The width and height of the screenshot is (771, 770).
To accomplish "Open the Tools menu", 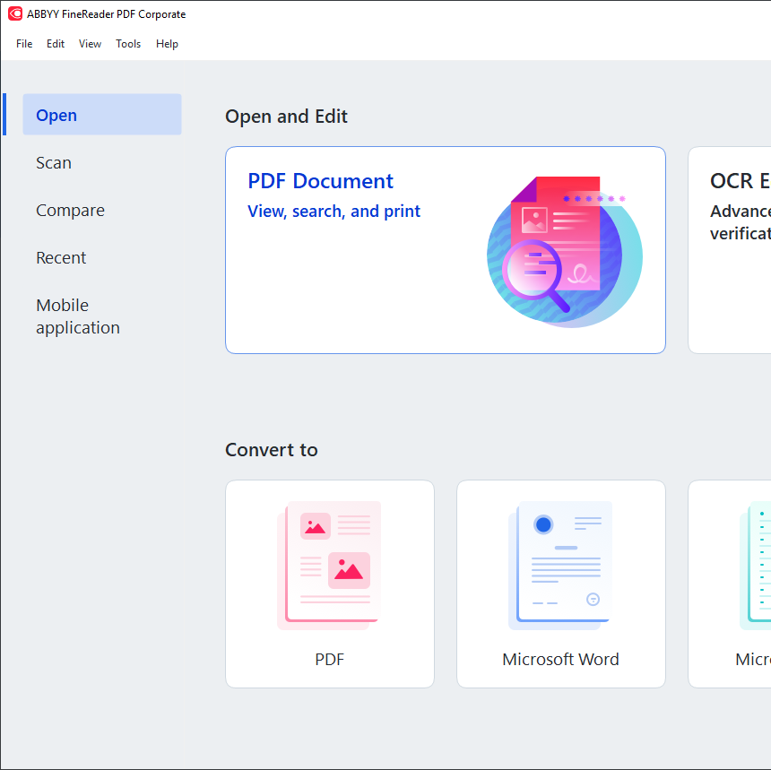I will pyautogui.click(x=128, y=44).
